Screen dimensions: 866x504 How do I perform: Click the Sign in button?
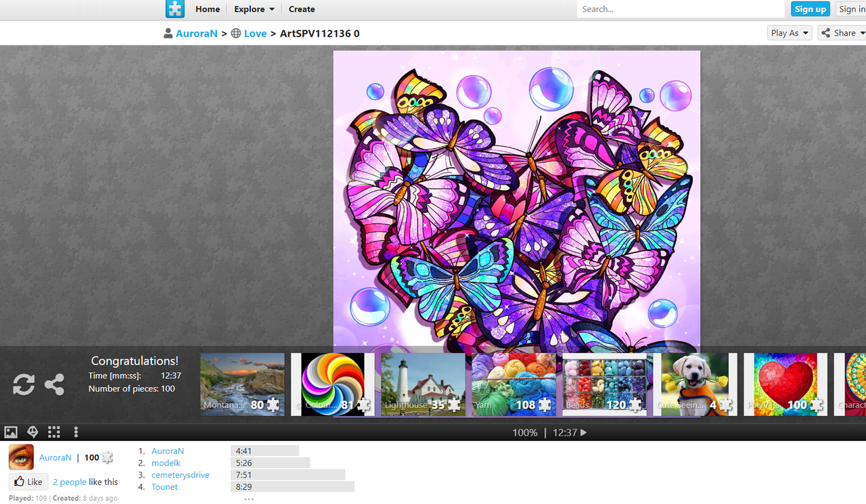851,9
